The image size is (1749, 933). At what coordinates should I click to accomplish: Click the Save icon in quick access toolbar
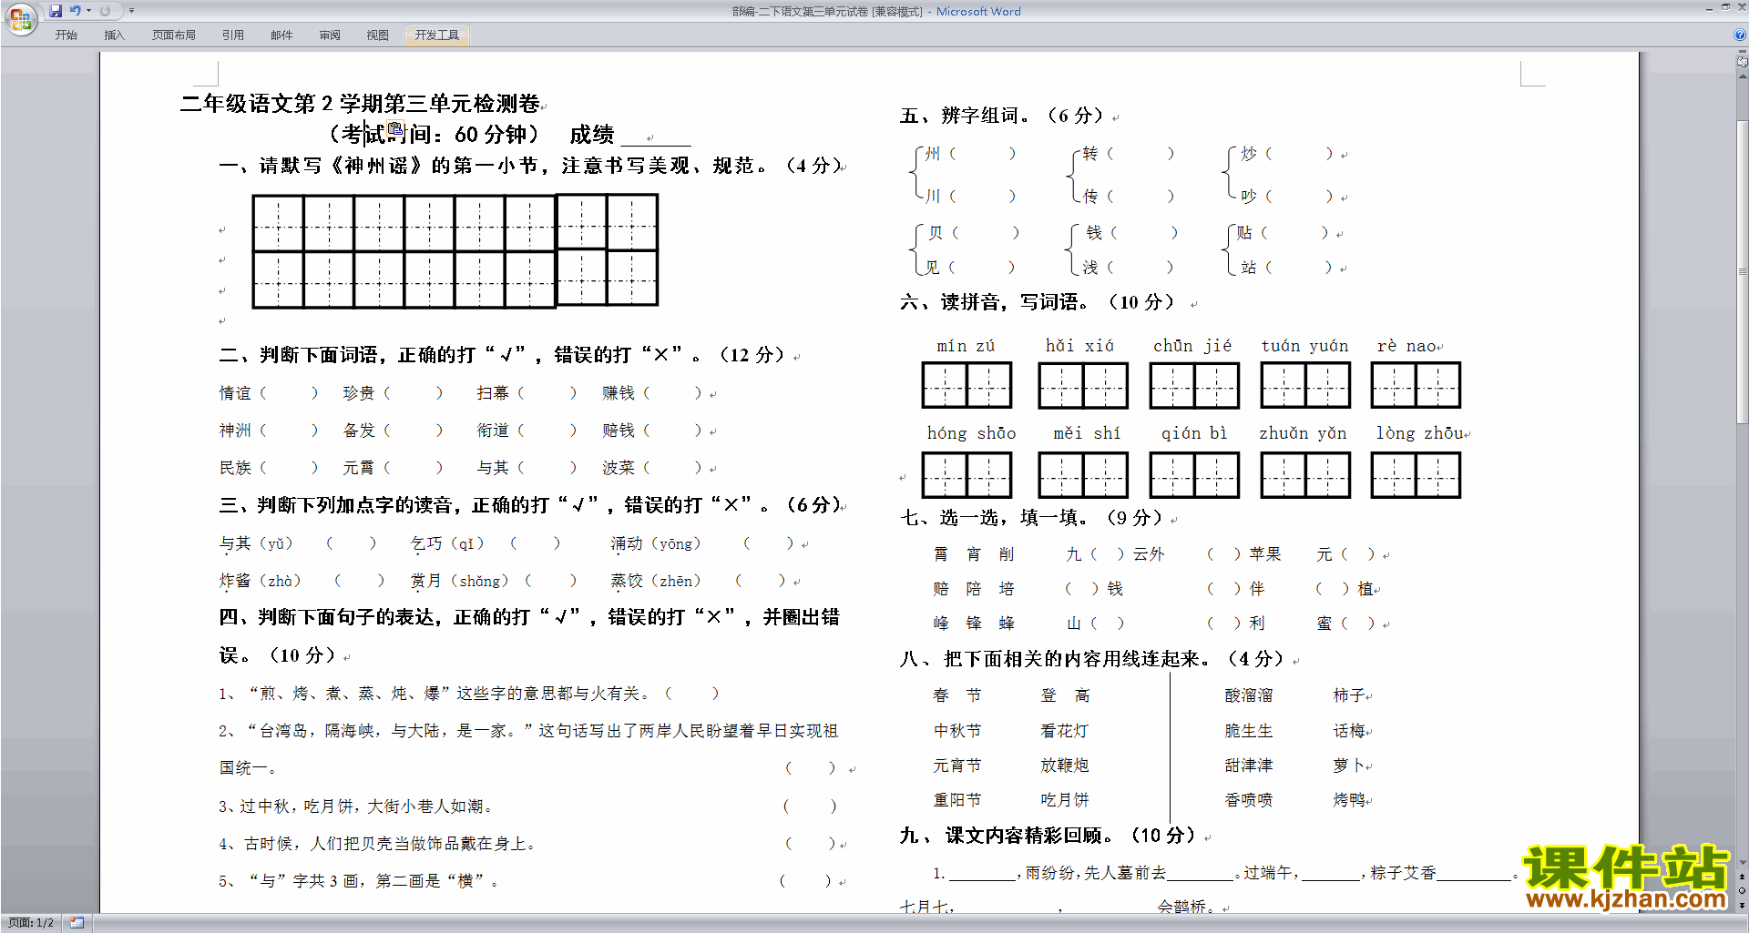(x=56, y=11)
